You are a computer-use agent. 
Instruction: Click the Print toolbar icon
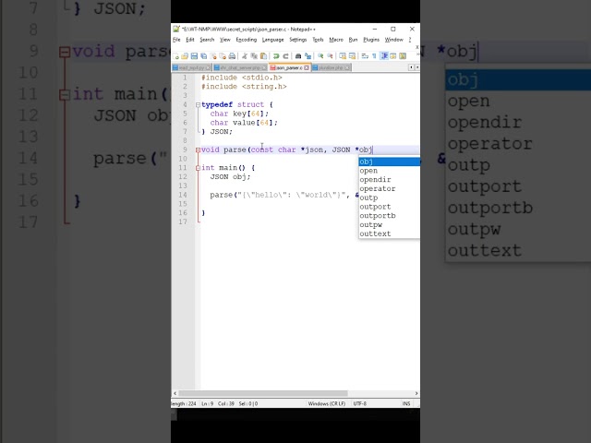pos(232,56)
